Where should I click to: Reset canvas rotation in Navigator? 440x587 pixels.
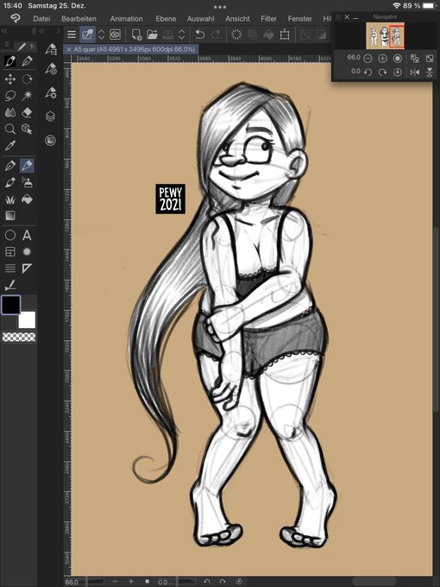[x=398, y=72]
